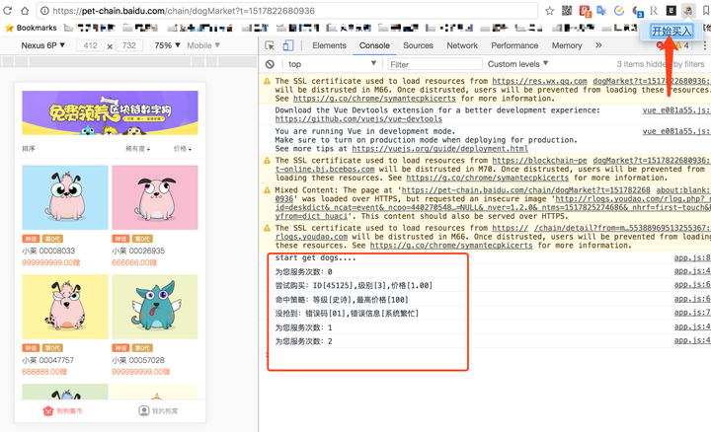Reload the page with the refresh icon
711x432 pixels.
coord(7,11)
